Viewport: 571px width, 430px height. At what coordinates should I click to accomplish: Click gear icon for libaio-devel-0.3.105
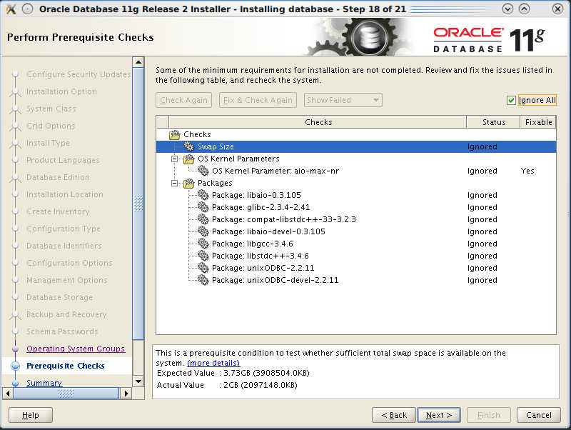203,231
